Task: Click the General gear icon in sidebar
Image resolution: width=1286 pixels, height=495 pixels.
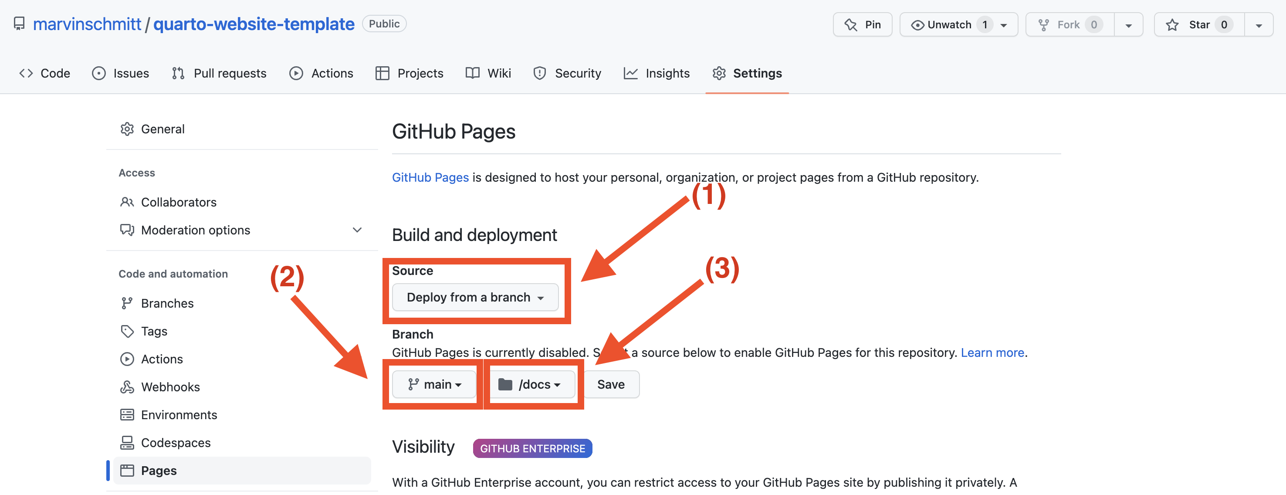Action: pyautogui.click(x=127, y=129)
